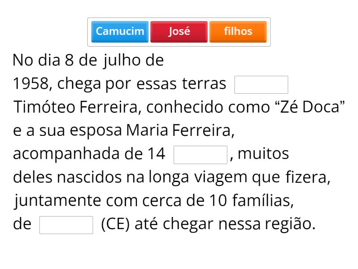The image size is (358, 269).
Task: Choose the orange filhos word tile
Action: click(238, 31)
